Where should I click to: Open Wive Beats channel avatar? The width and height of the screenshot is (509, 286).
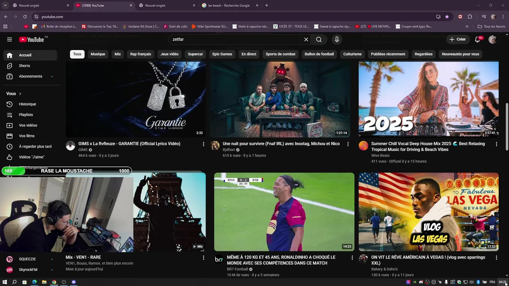pos(363,145)
